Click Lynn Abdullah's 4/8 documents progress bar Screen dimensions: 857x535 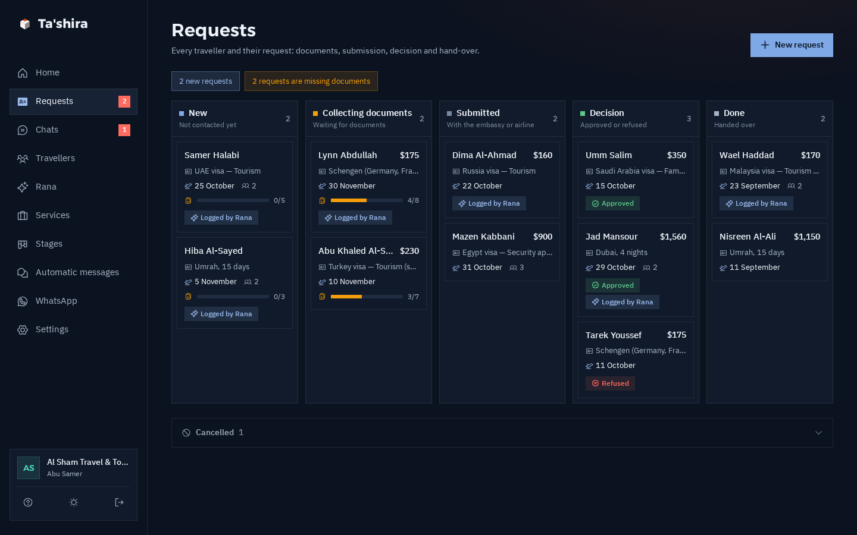point(367,200)
